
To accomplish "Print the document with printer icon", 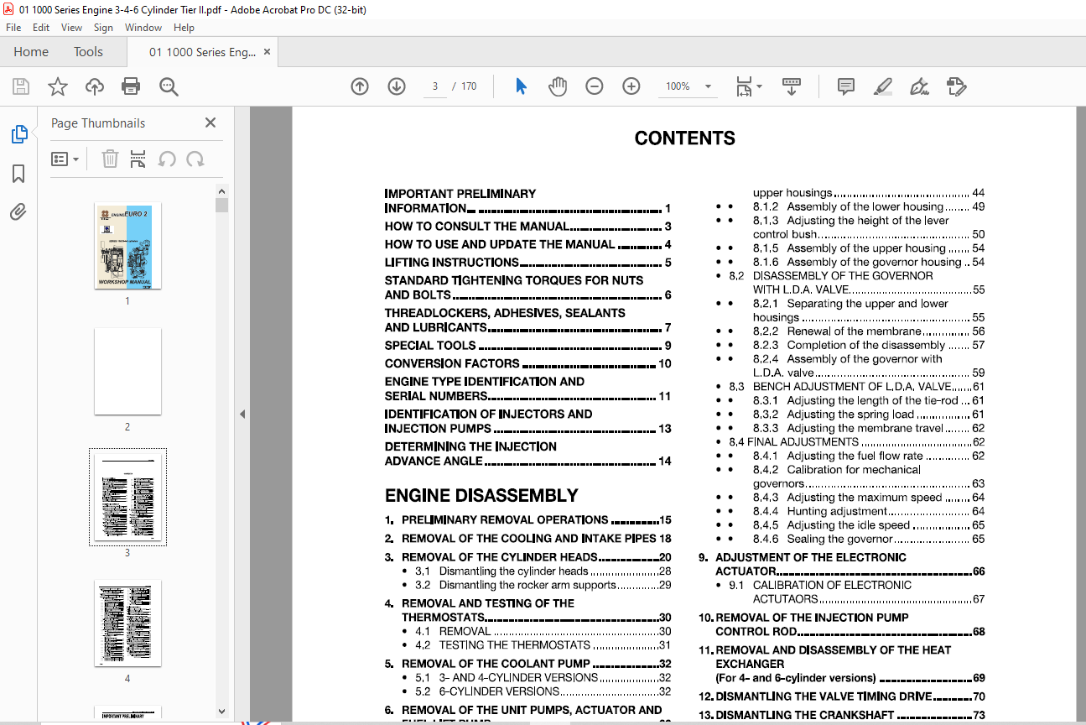I will [x=131, y=86].
